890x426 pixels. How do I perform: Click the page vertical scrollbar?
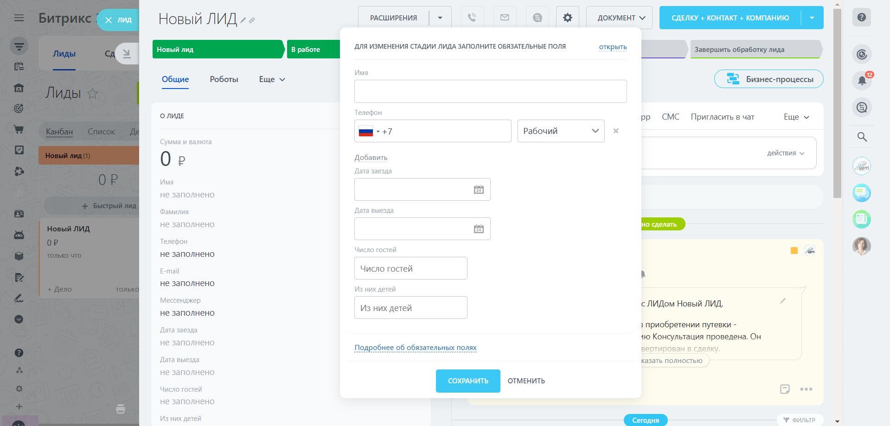pos(837,104)
